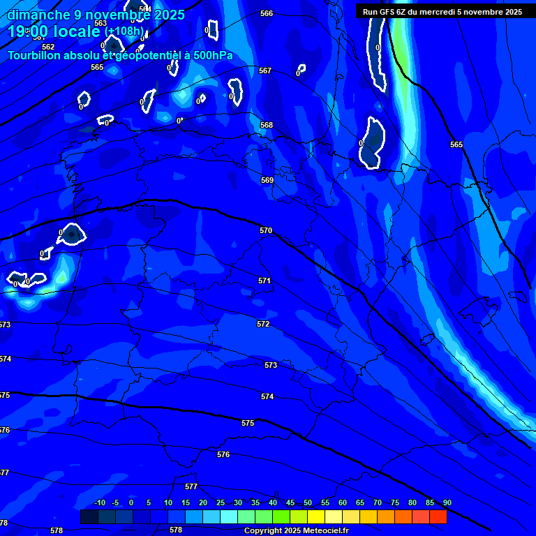Click the 567 geopotential label
Image resolution: width=536 pixels, height=536 pixels.
[265, 70]
